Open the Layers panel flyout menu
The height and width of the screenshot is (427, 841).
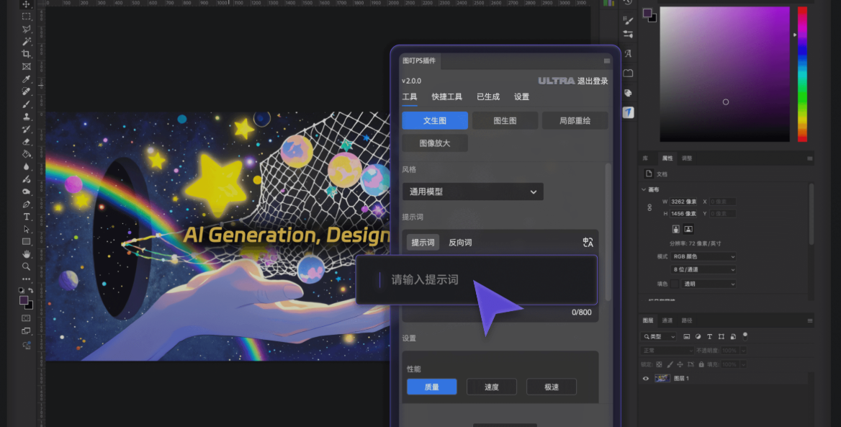tap(809, 320)
